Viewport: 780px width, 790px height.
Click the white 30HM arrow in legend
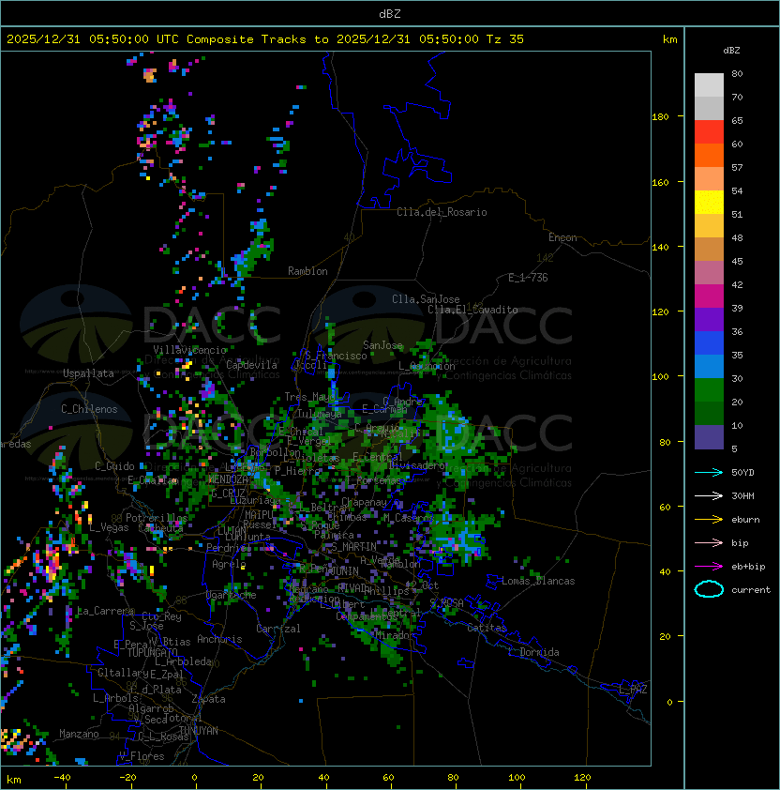coord(709,495)
